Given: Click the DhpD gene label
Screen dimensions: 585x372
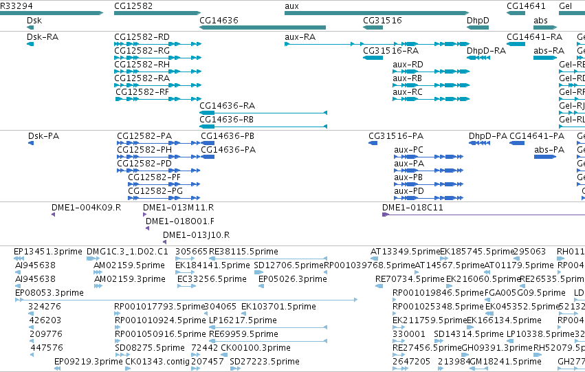Looking at the screenshot, I should pos(478,21).
